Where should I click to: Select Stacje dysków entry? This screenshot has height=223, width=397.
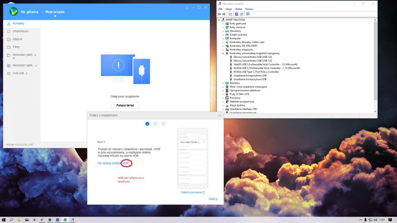pyautogui.click(x=237, y=105)
